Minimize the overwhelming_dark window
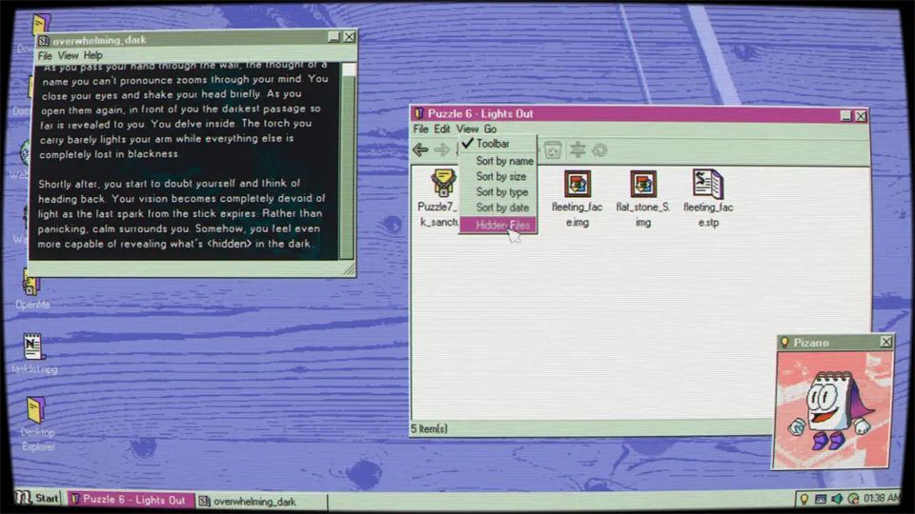The image size is (915, 514). point(334,37)
